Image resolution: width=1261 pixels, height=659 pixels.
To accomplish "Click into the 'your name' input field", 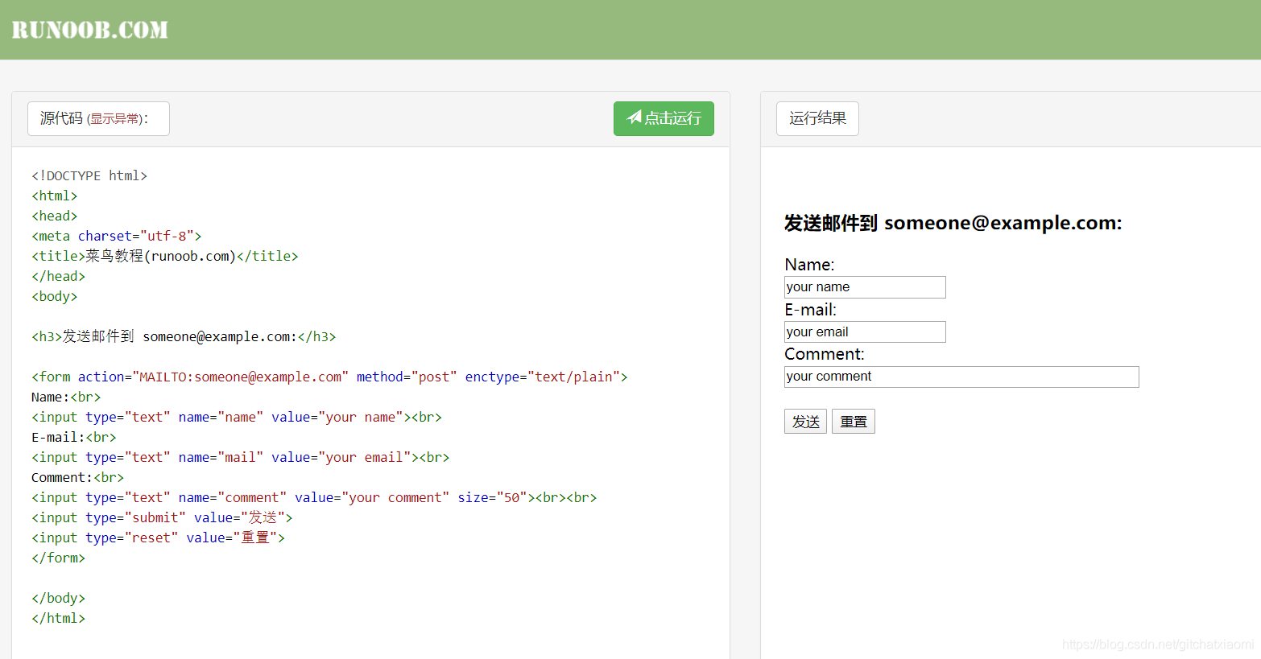I will [x=865, y=287].
